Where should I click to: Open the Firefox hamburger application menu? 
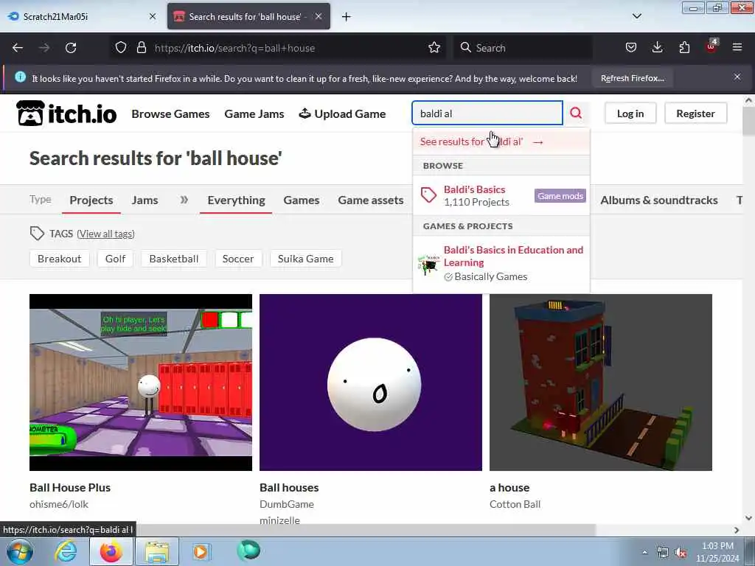[737, 48]
